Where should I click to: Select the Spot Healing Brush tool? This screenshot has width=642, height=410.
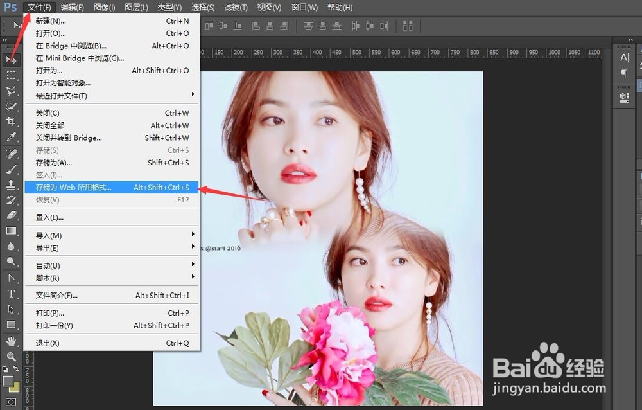coord(11,154)
